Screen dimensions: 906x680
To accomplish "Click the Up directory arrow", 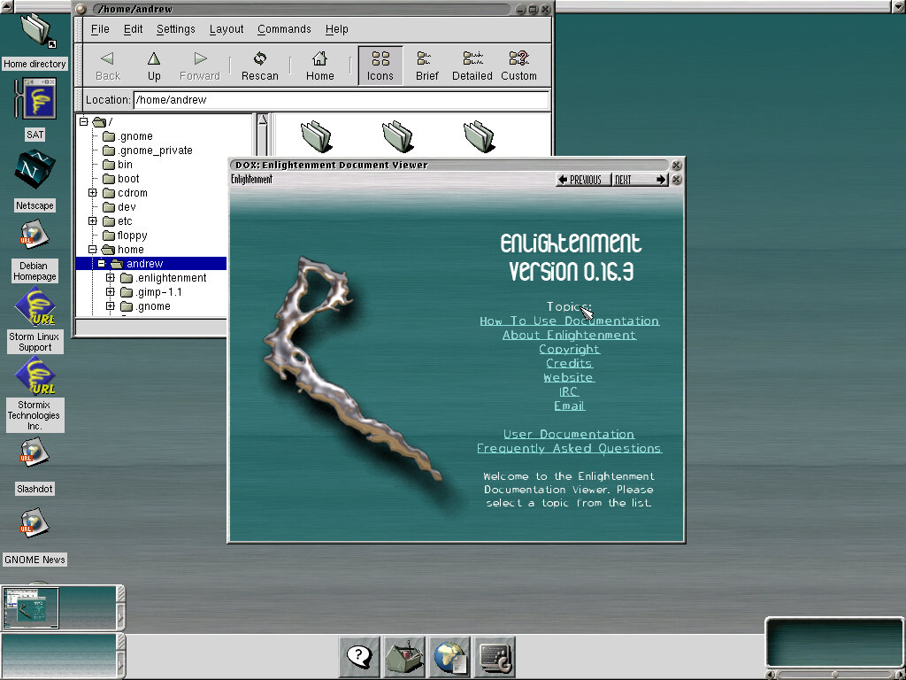I will (x=154, y=66).
